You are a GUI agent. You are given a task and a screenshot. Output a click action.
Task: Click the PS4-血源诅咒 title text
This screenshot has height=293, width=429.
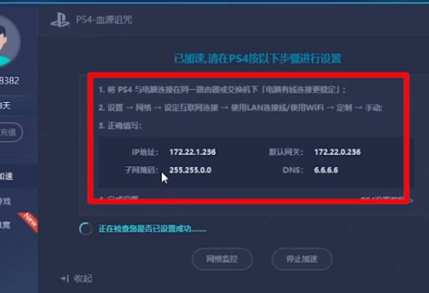[x=104, y=20]
